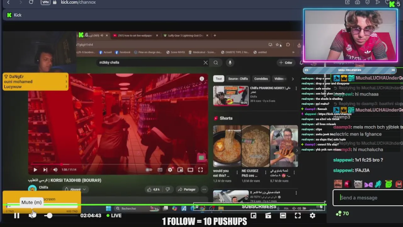Open options for Ali TGTV video

296,193
